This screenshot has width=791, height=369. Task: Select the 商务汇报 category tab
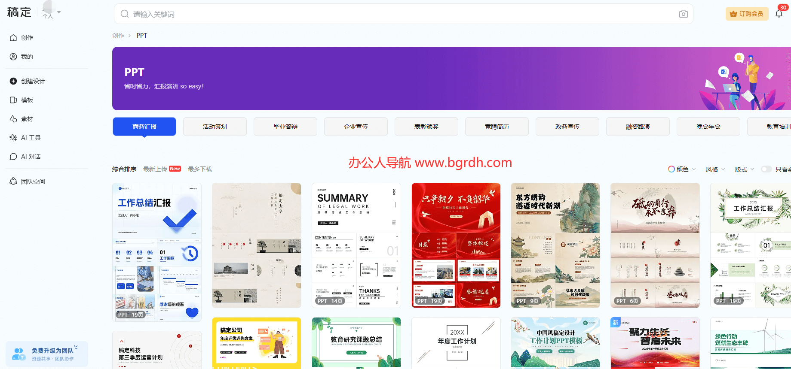(x=144, y=127)
